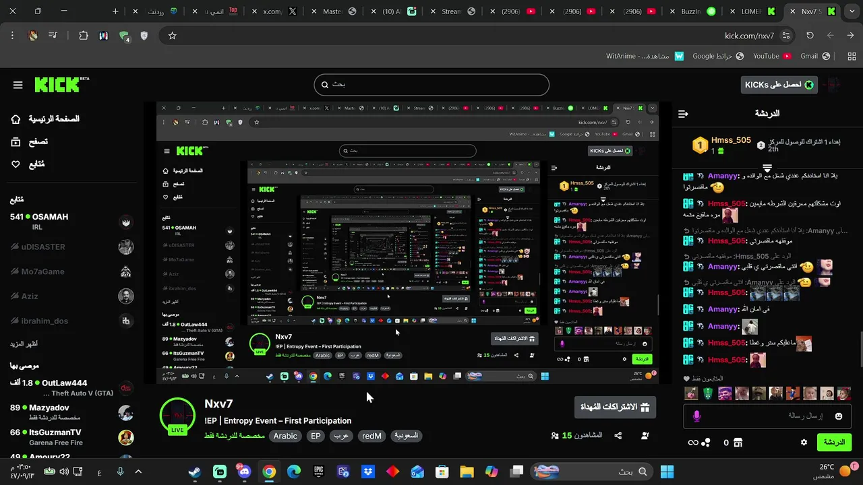Open a new browser tab
The height and width of the screenshot is (485, 863).
(115, 11)
